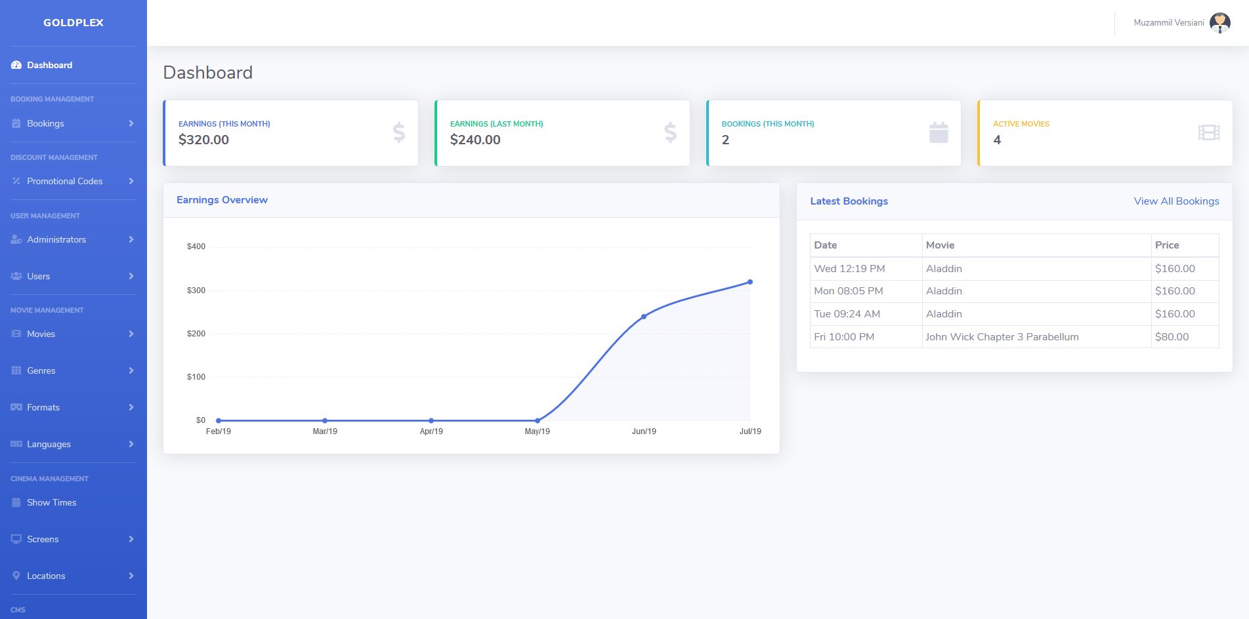Click the Movies film icon in sidebar

(x=16, y=334)
